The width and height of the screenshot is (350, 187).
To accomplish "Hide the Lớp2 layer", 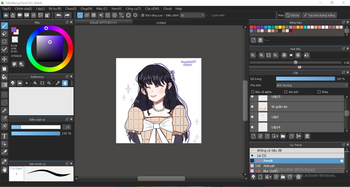I will (x=252, y=117).
